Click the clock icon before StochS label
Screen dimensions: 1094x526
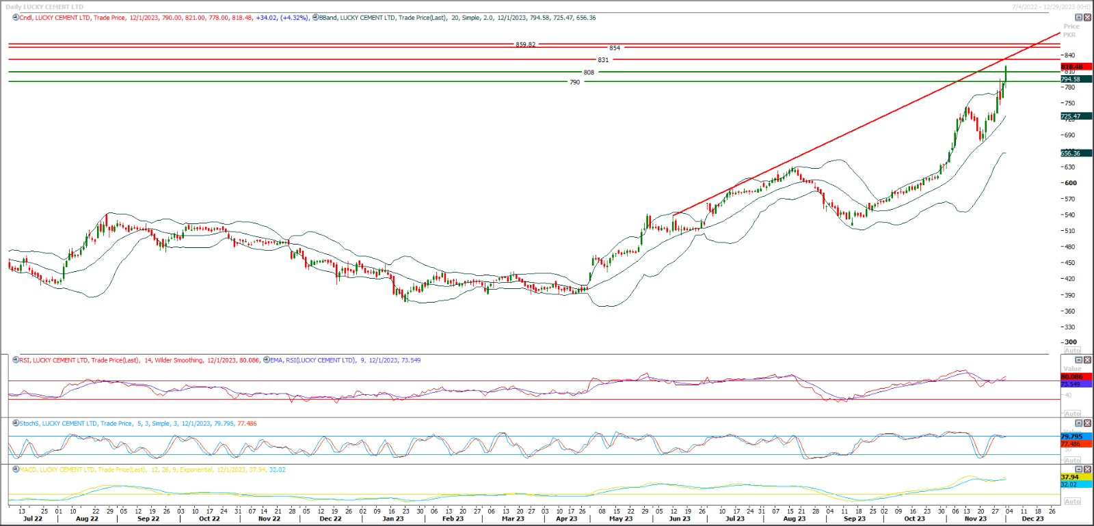pos(16,424)
